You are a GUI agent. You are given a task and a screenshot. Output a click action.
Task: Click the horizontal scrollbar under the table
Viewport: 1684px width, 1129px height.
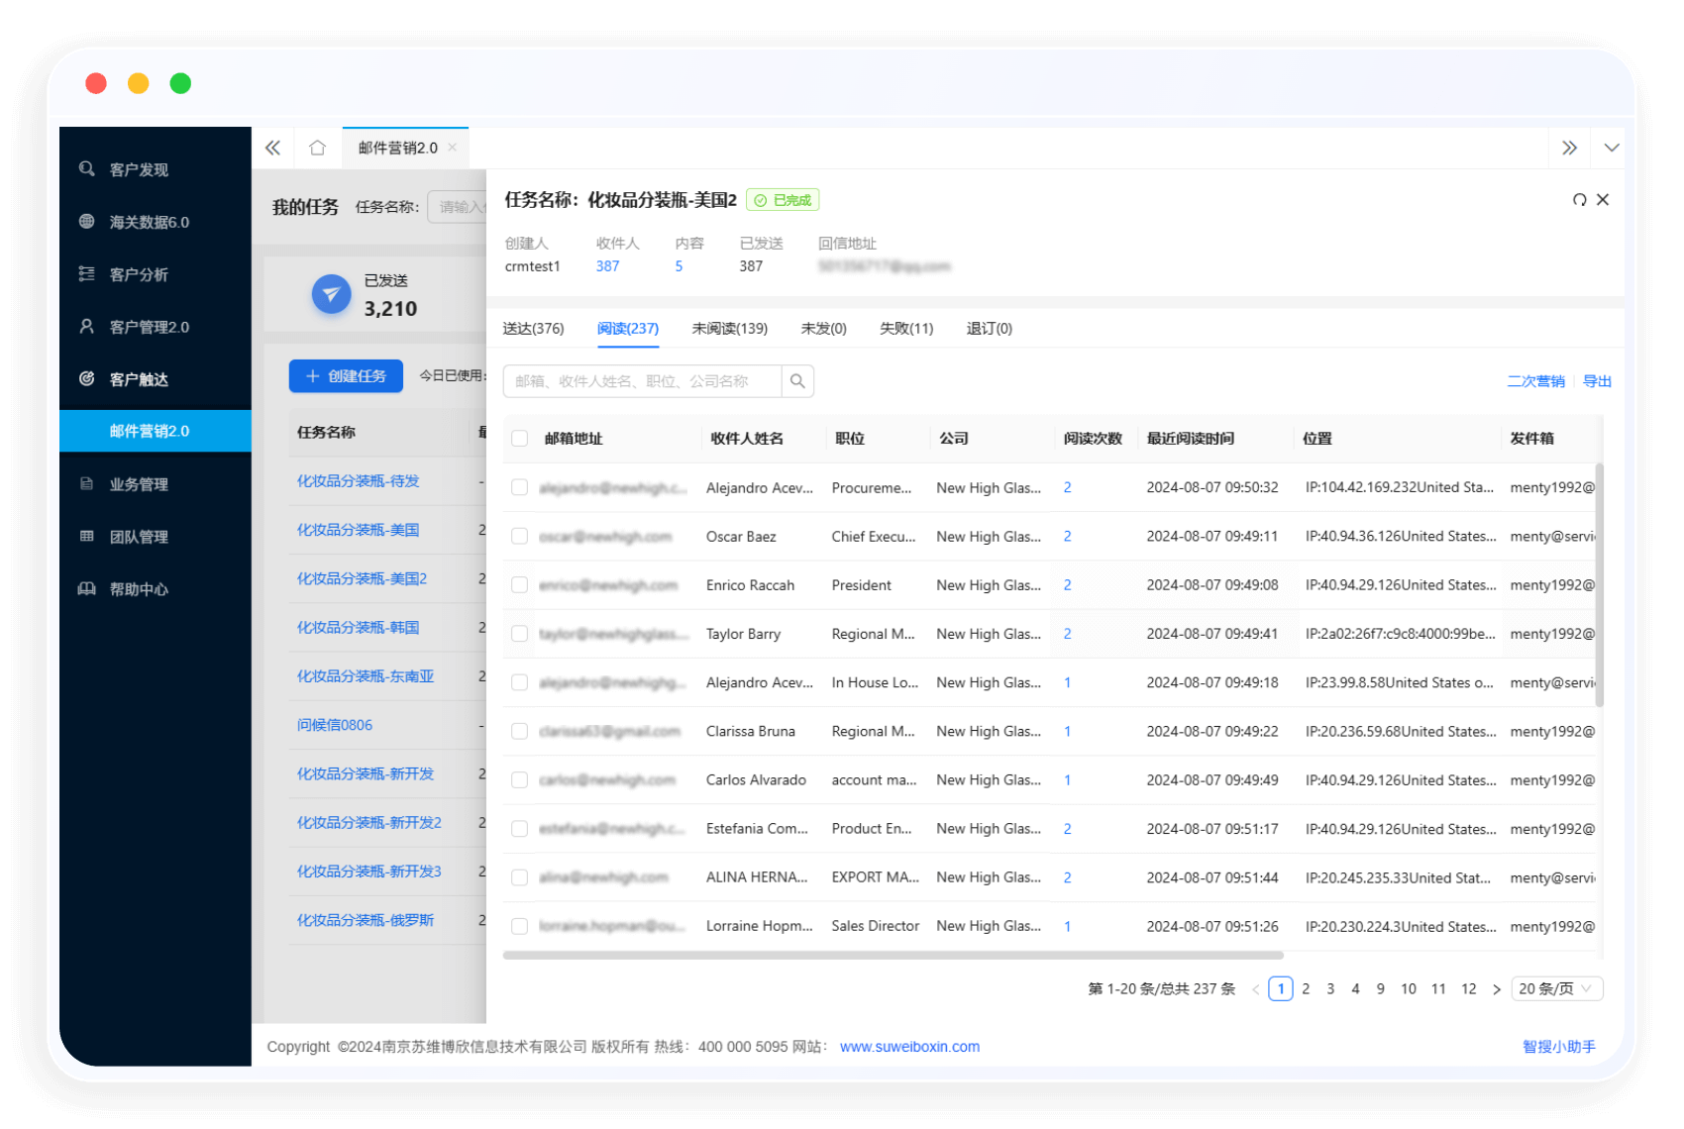point(893,956)
